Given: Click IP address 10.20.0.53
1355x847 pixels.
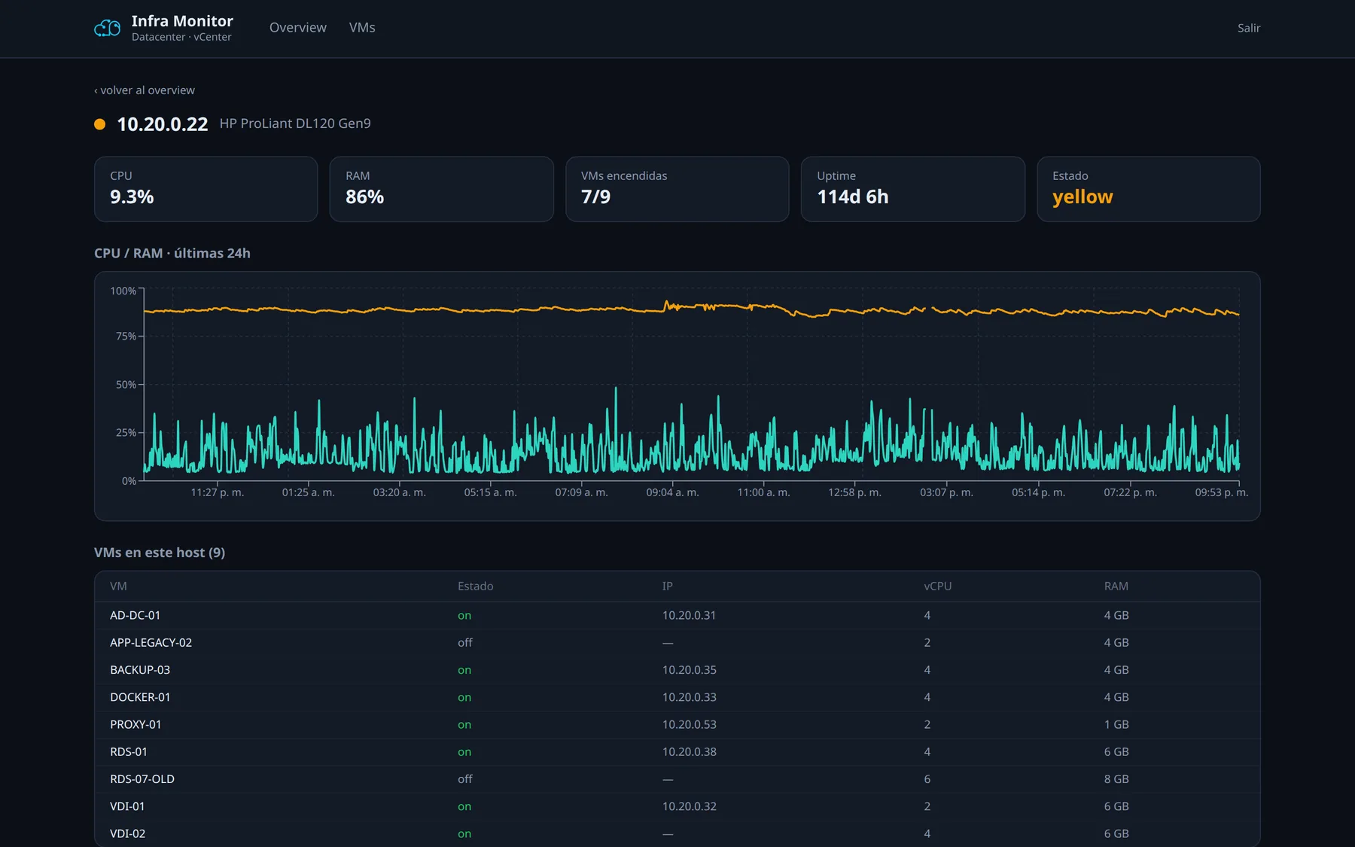Looking at the screenshot, I should point(690,725).
